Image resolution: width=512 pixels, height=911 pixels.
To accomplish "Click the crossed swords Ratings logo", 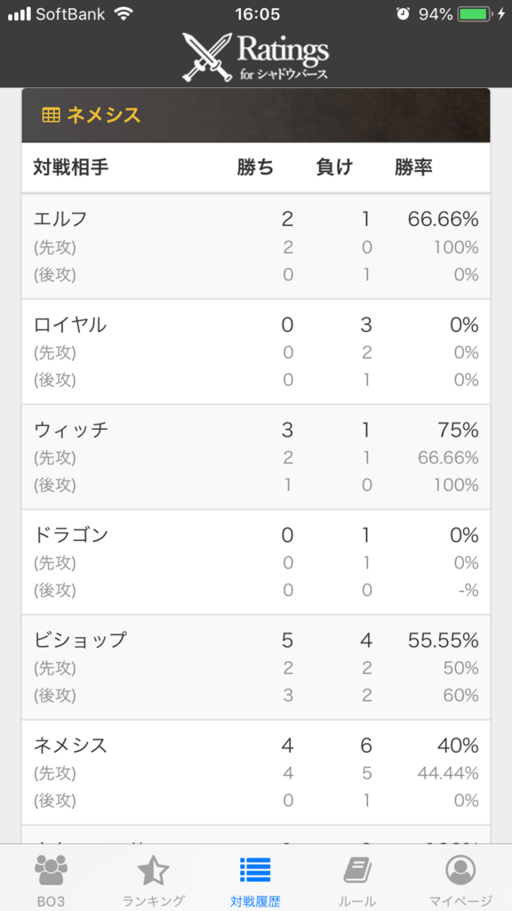I will (x=256, y=56).
